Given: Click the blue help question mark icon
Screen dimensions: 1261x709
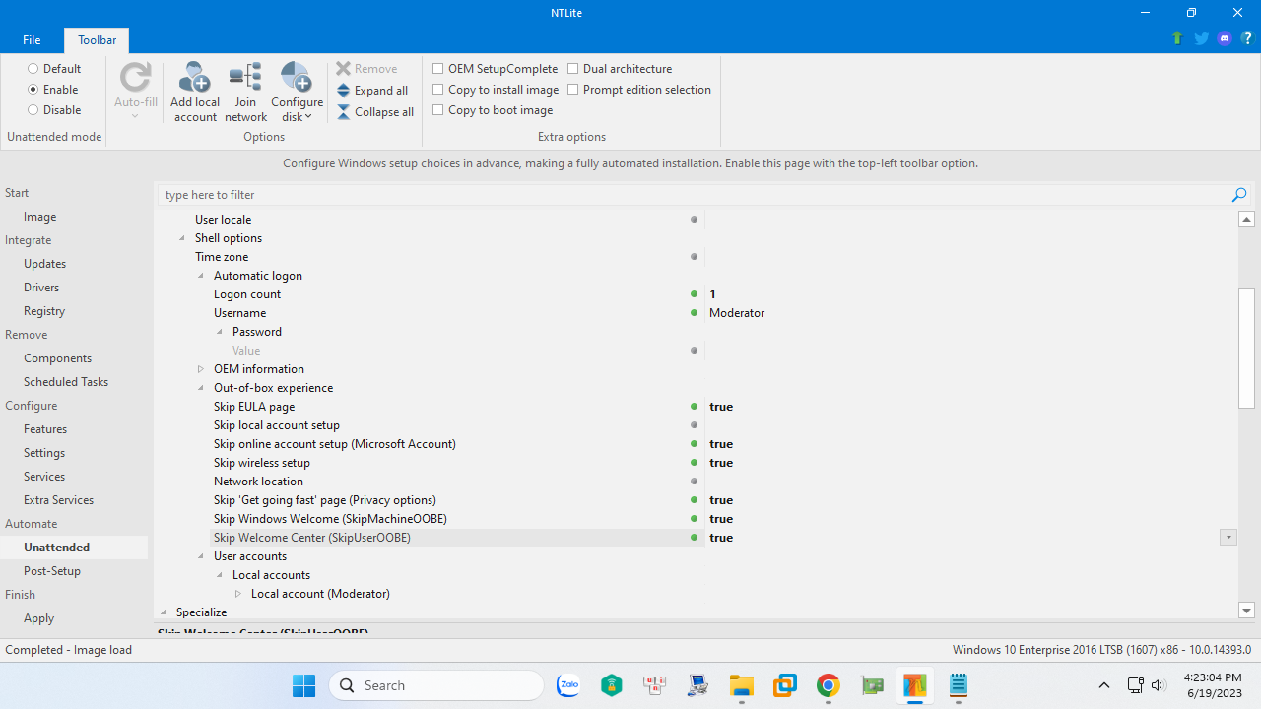Looking at the screenshot, I should pyautogui.click(x=1248, y=38).
